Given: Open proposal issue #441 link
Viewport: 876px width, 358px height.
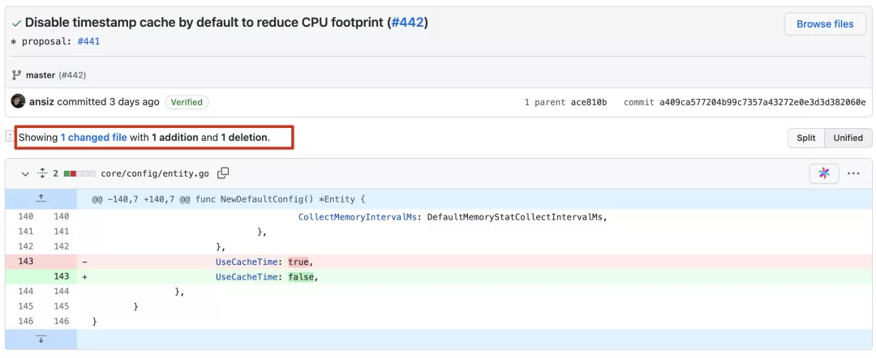Looking at the screenshot, I should click(88, 41).
